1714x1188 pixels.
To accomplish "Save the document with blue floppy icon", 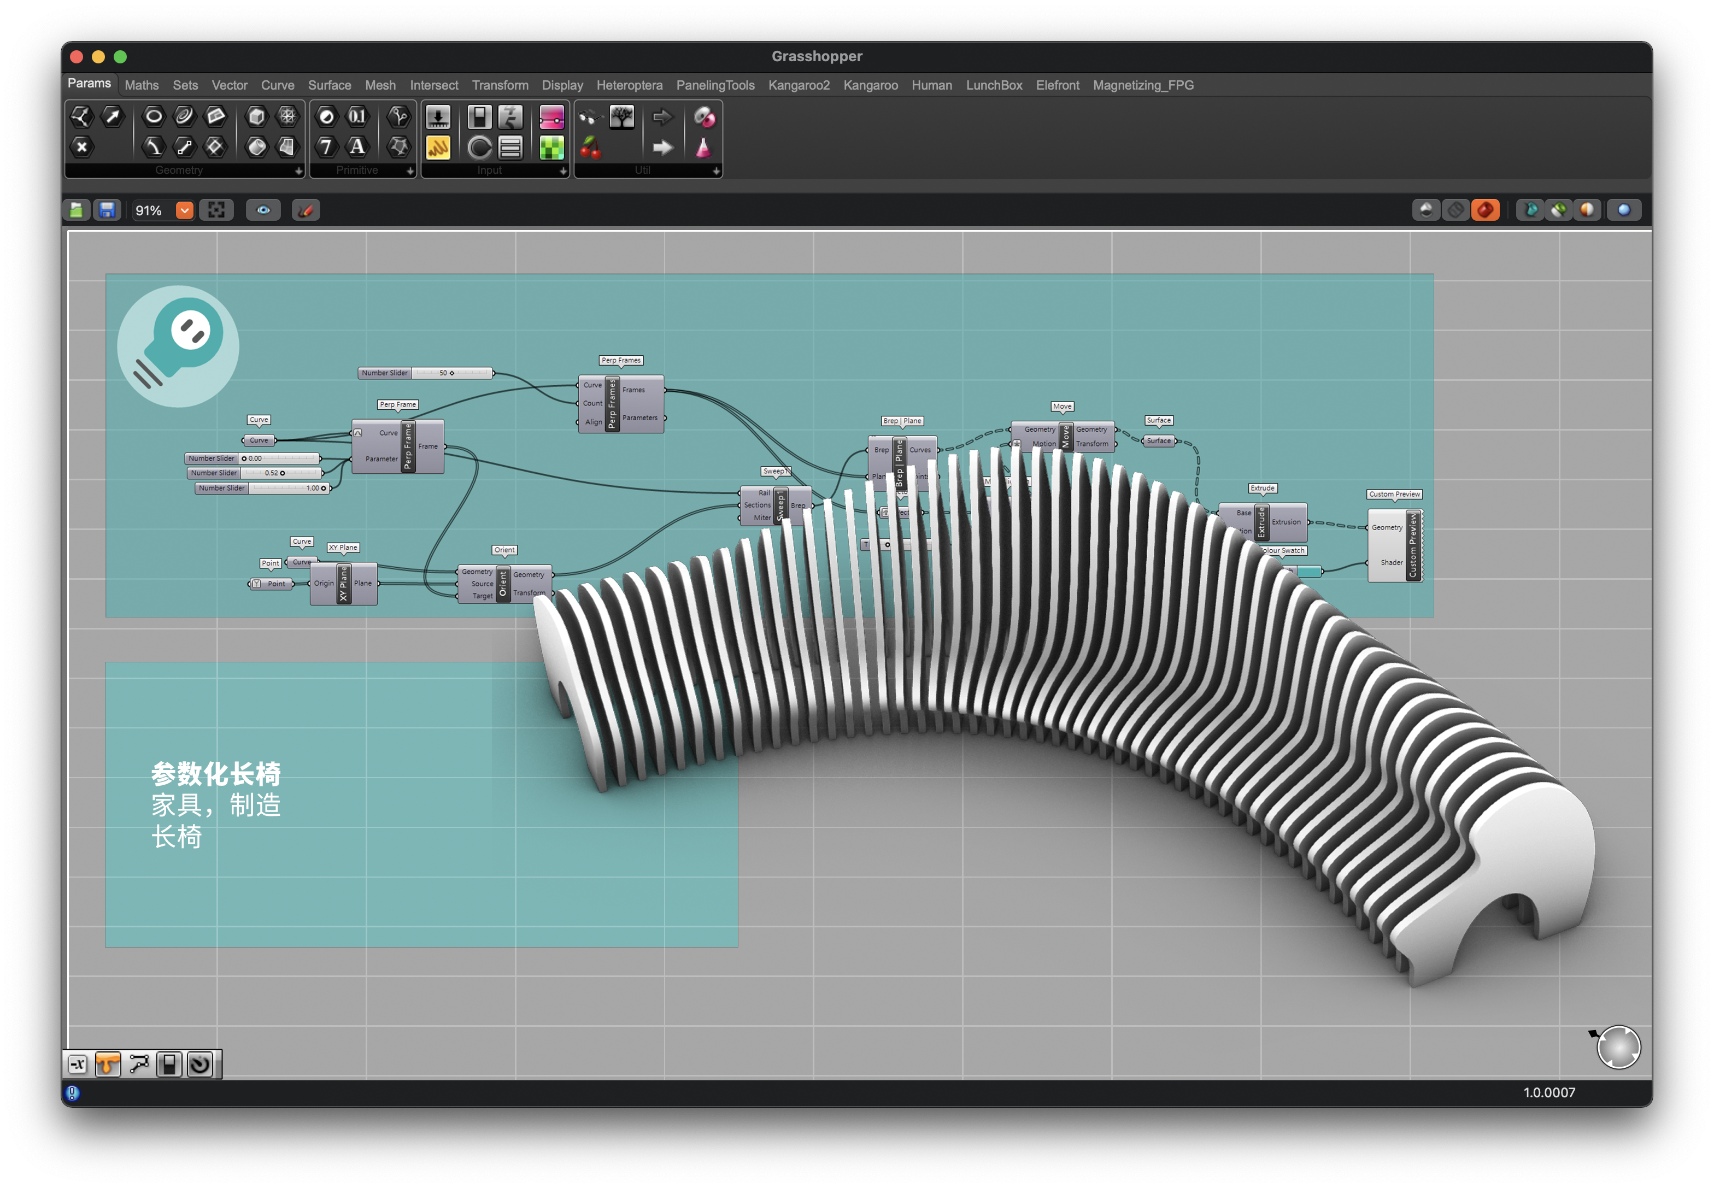I will (107, 210).
